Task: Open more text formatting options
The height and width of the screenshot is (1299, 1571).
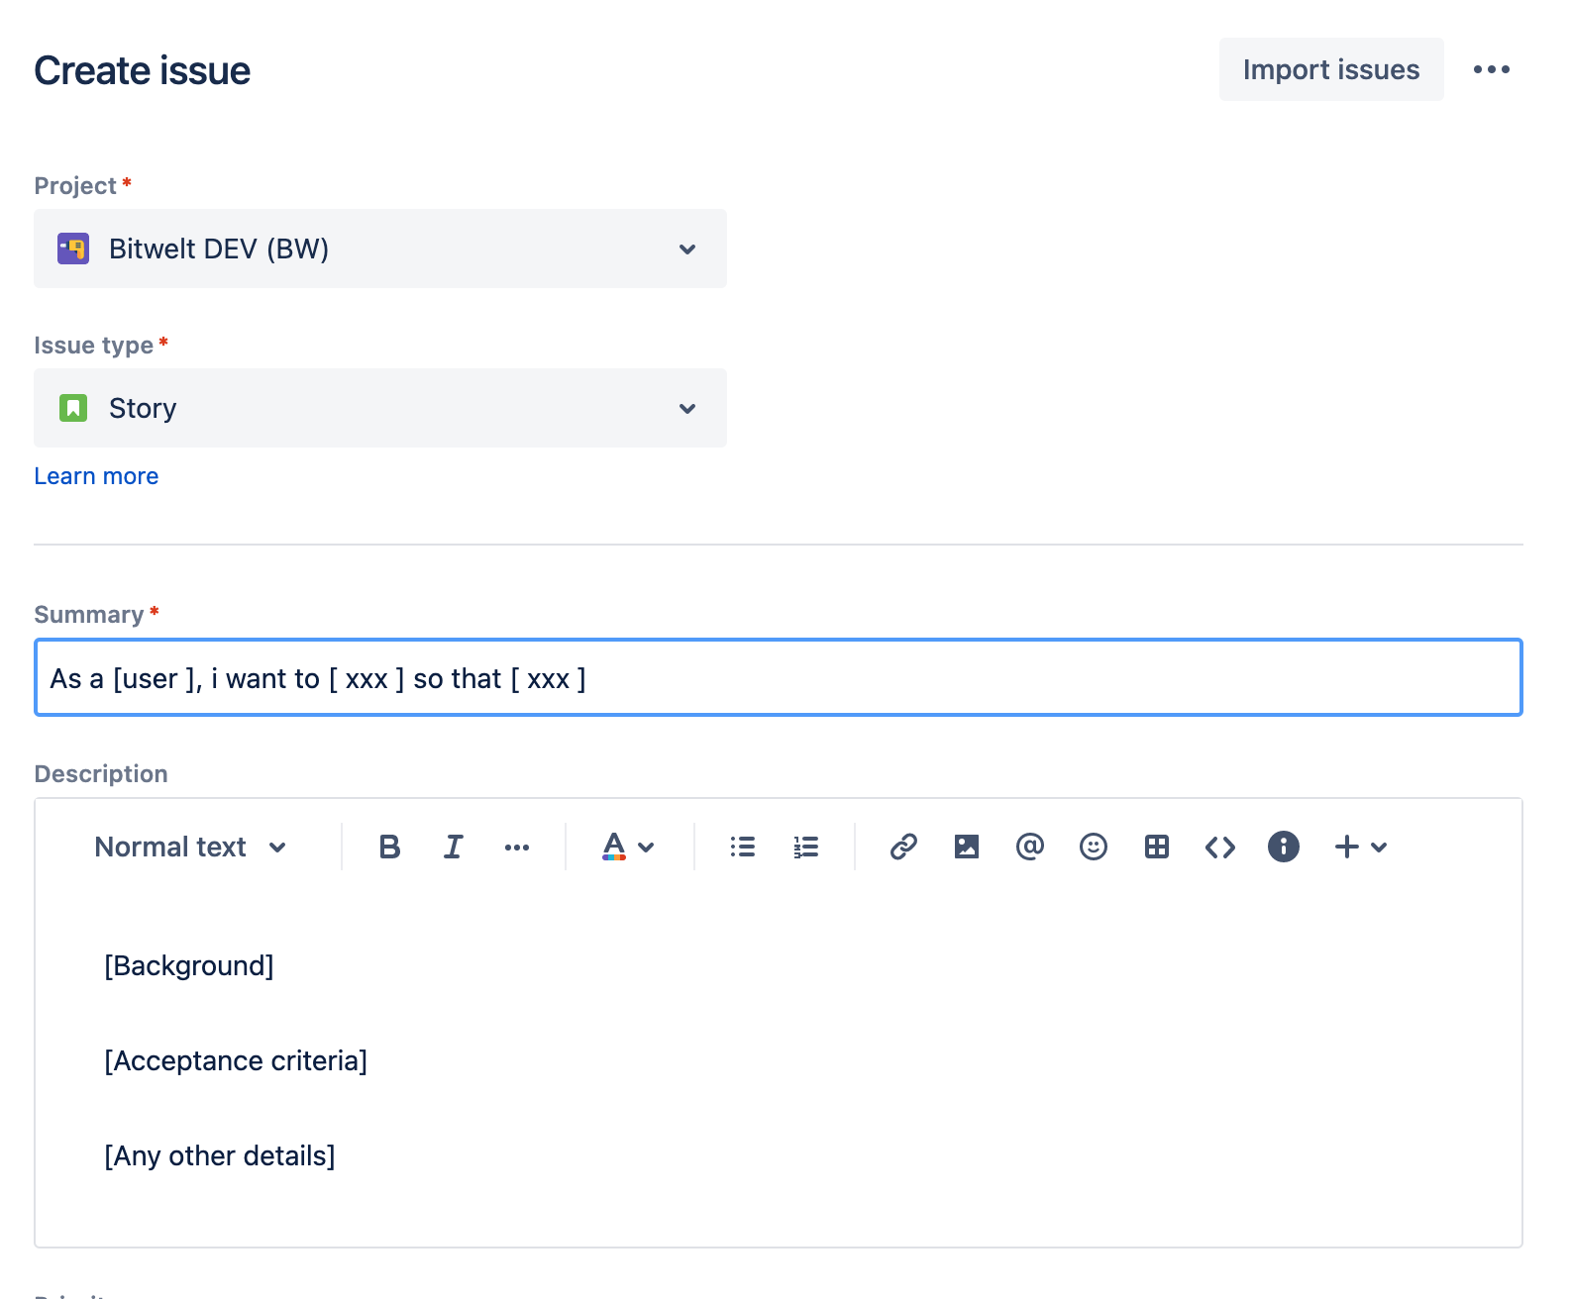Action: tap(516, 847)
